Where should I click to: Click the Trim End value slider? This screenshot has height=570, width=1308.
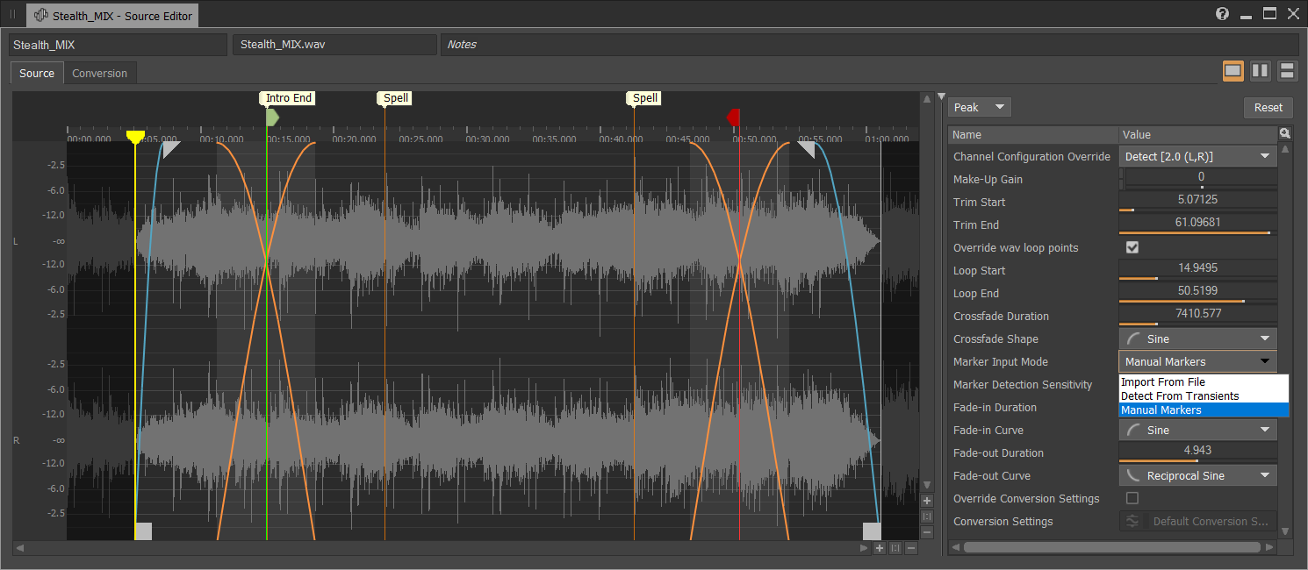point(1197,224)
